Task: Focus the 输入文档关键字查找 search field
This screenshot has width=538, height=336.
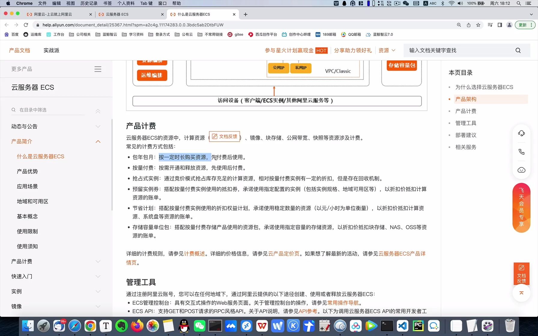Action: (459, 50)
